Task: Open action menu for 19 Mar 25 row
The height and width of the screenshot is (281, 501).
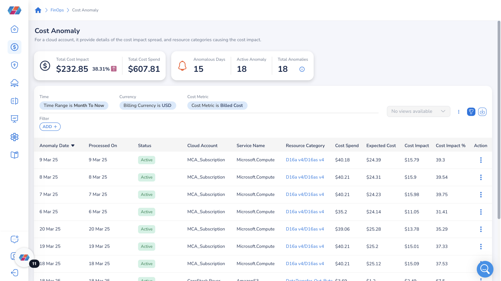Action: click(x=481, y=247)
